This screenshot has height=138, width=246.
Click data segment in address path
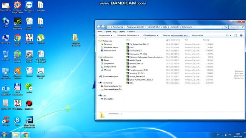coord(165,27)
